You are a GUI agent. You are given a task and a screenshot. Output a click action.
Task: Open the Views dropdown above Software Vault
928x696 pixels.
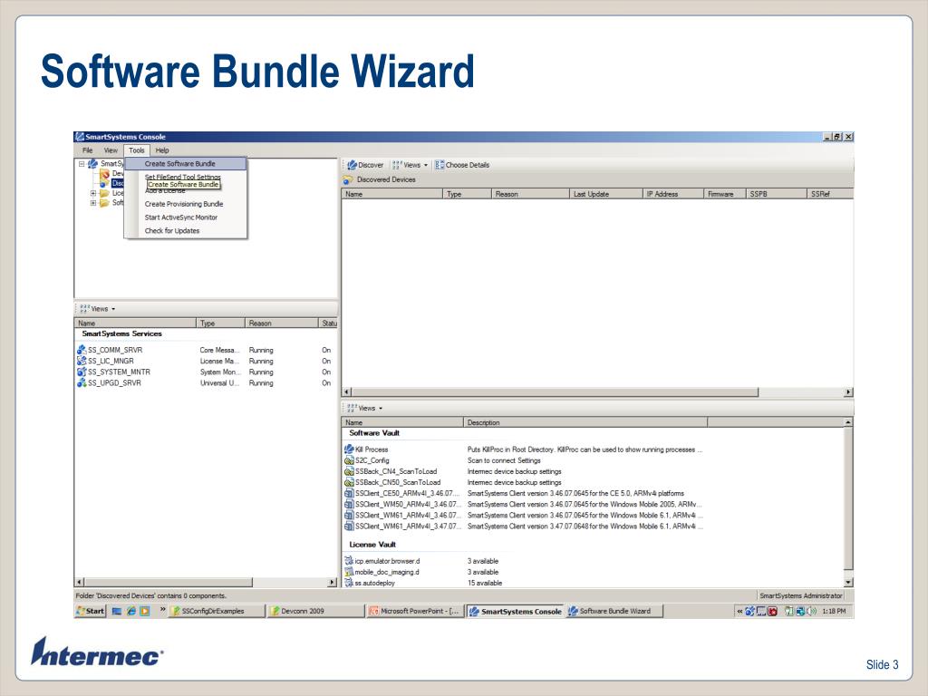[x=365, y=409]
